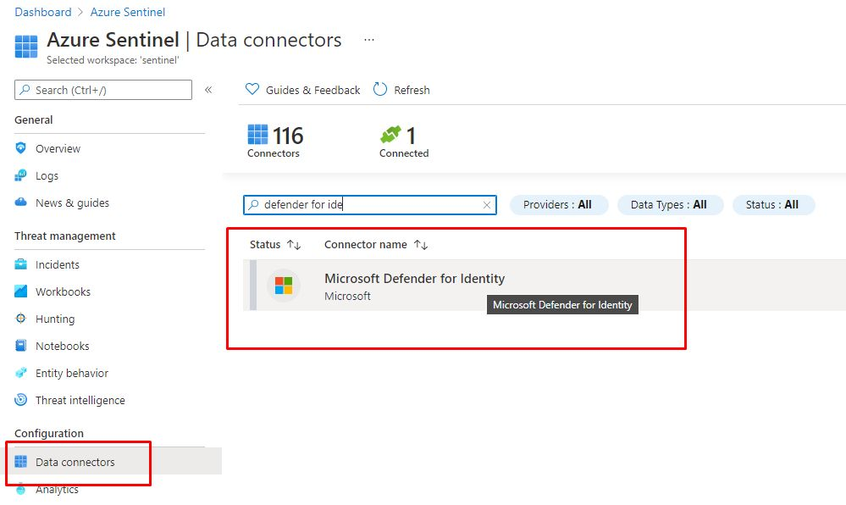Open Guides & Feedback
Image resolution: width=846 pixels, height=505 pixels.
pos(303,90)
